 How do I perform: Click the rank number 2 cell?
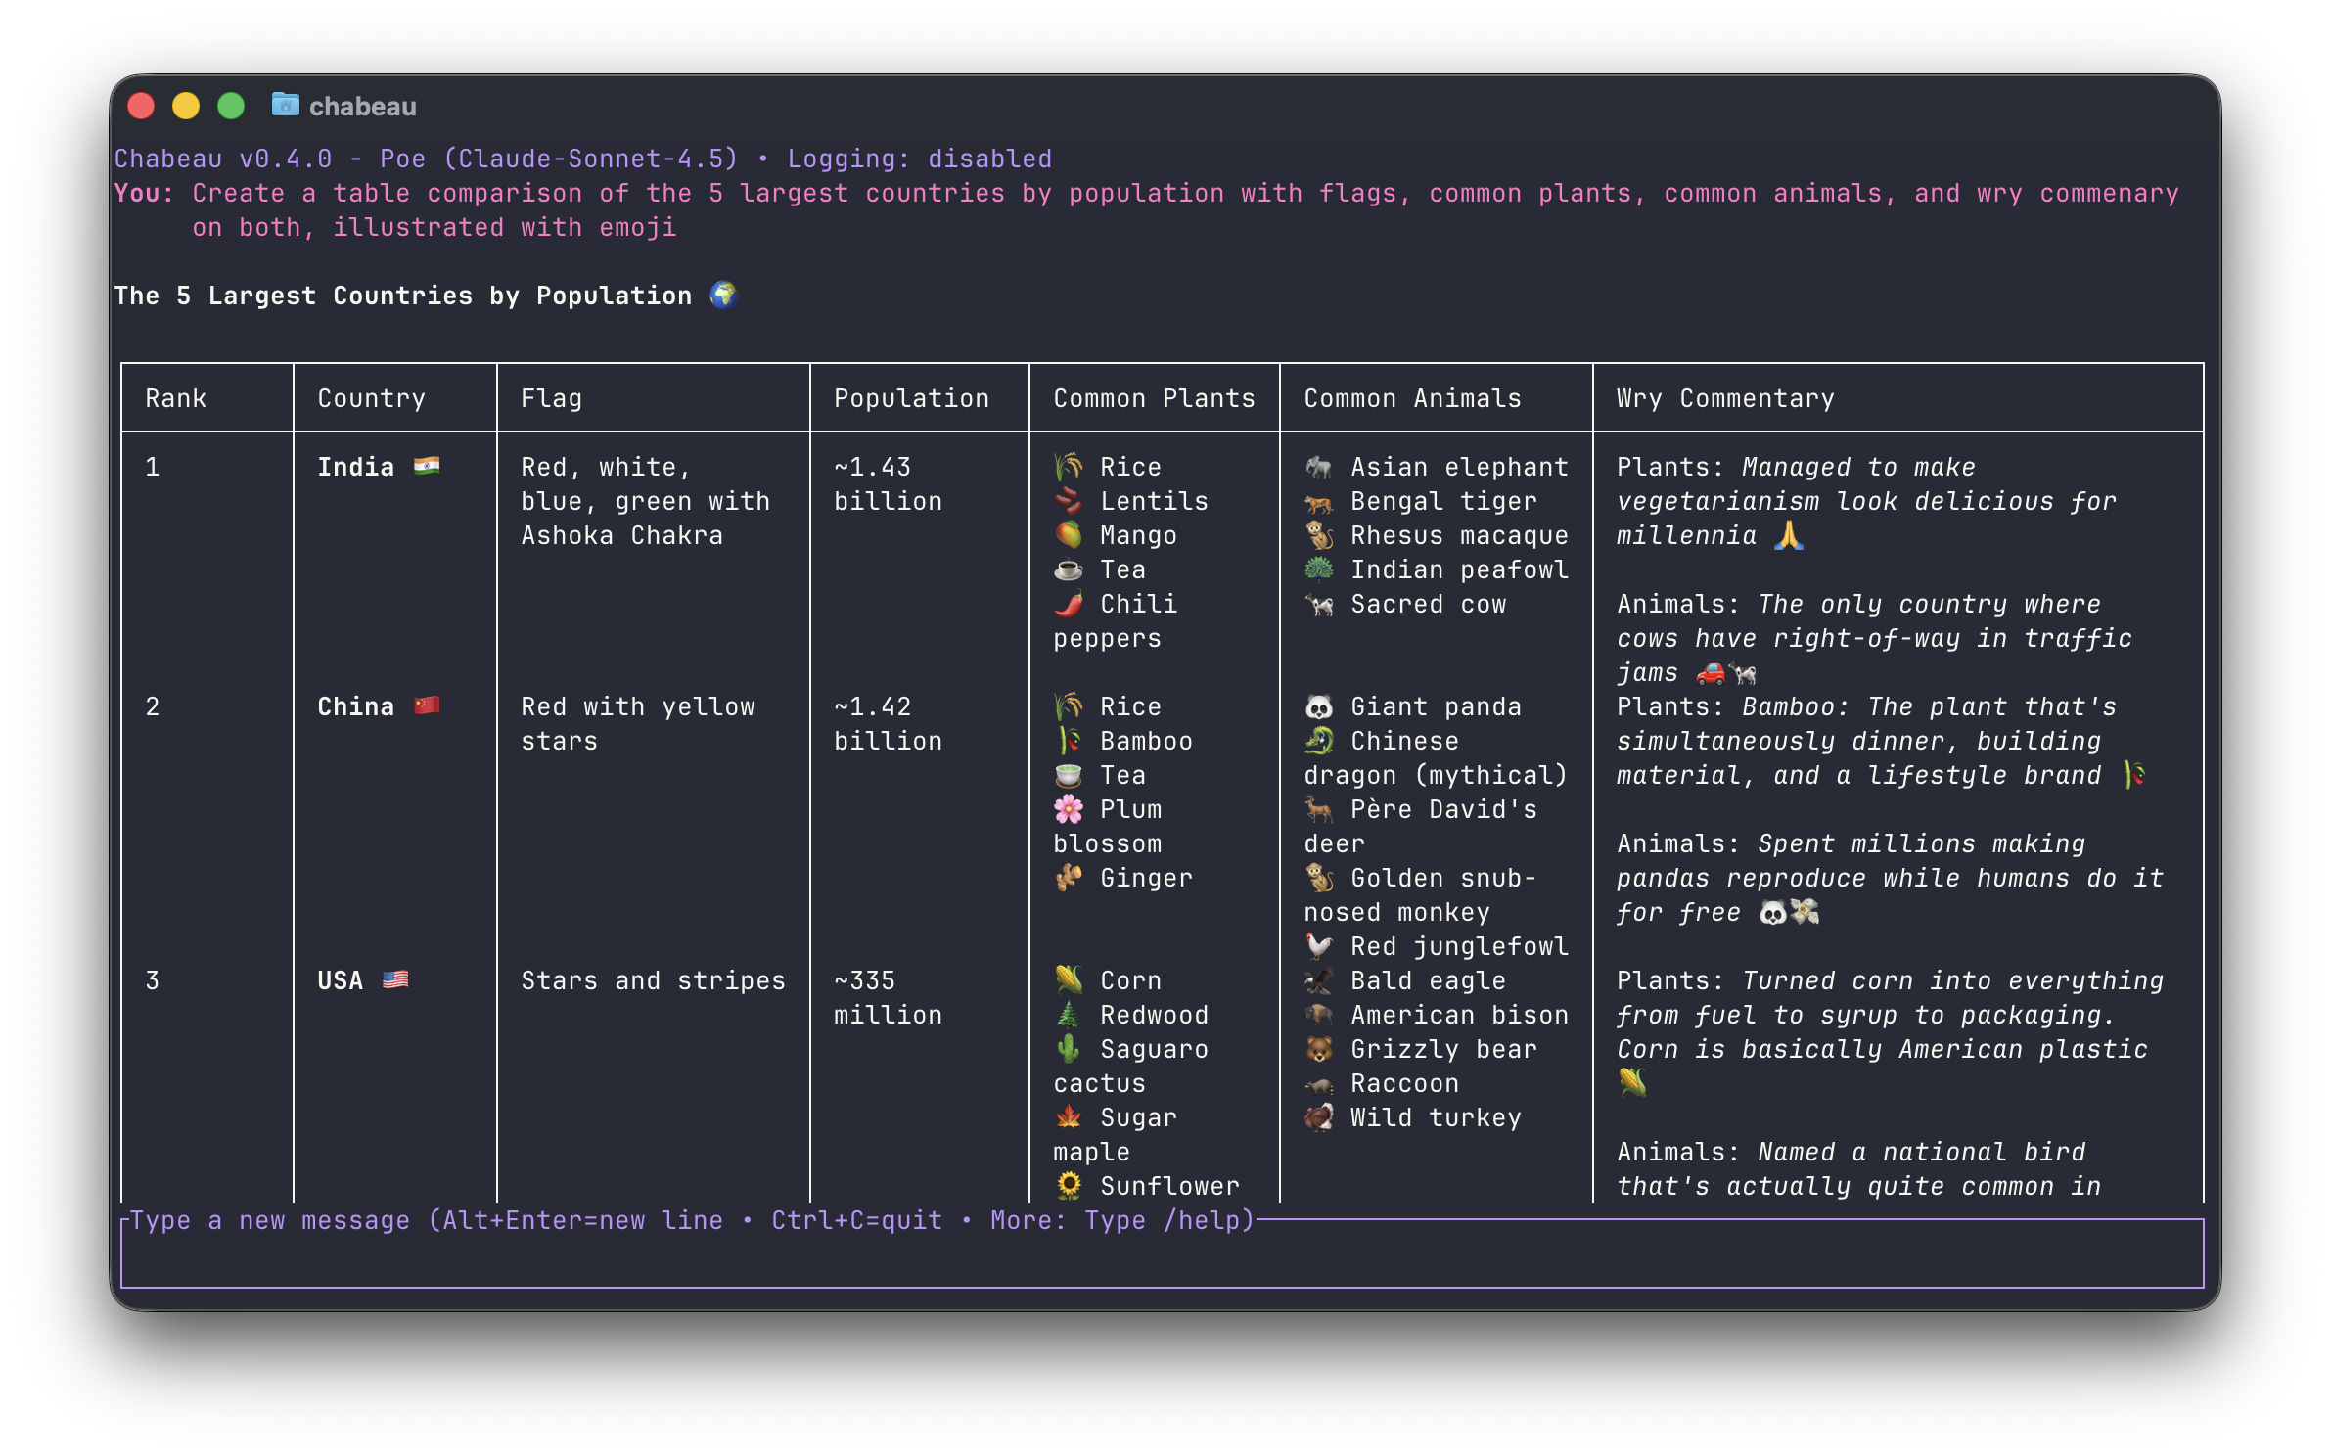click(x=152, y=706)
